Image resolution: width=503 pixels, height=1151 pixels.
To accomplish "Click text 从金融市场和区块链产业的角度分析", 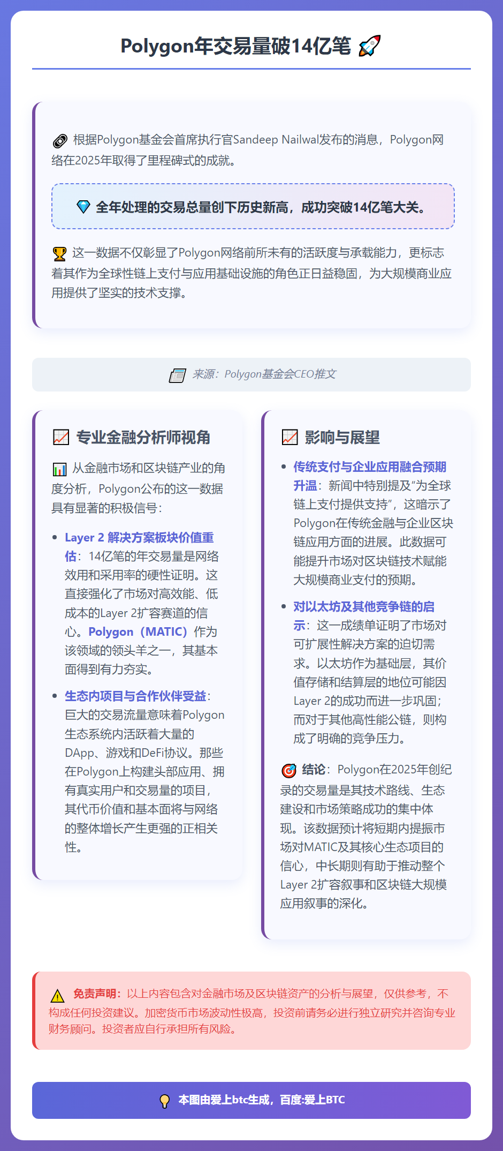I will click(x=138, y=478).
